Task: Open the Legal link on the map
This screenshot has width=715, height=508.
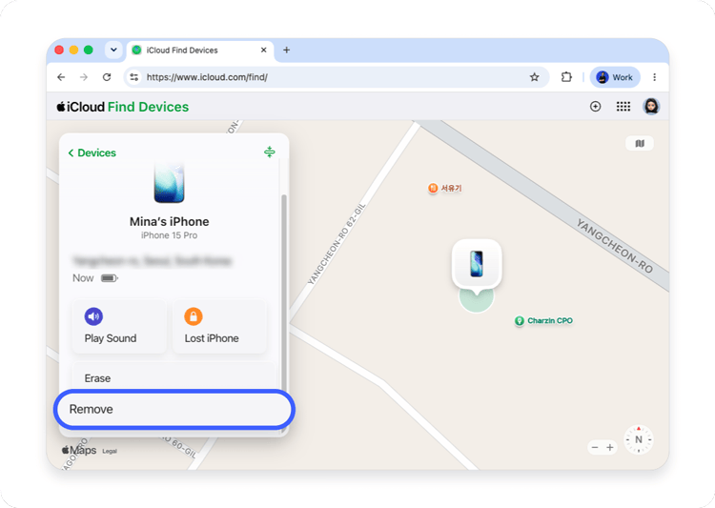Action: pos(110,451)
